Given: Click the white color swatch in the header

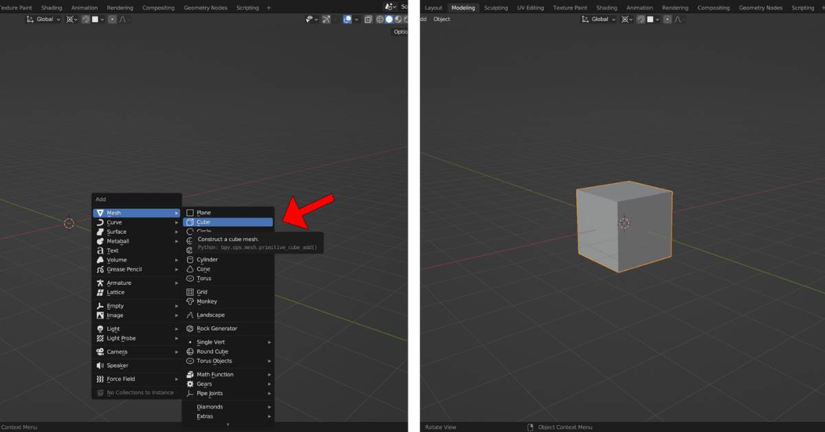Looking at the screenshot, I should [95, 19].
